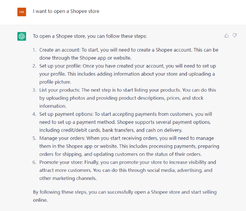Click 'other marketing channels.' in step 6
246x211 pixels.
point(68,178)
